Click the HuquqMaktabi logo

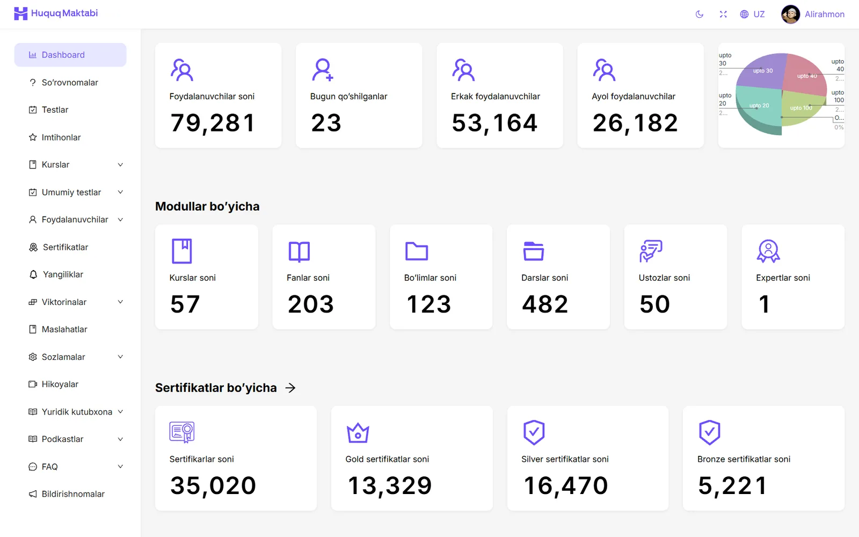[56, 13]
